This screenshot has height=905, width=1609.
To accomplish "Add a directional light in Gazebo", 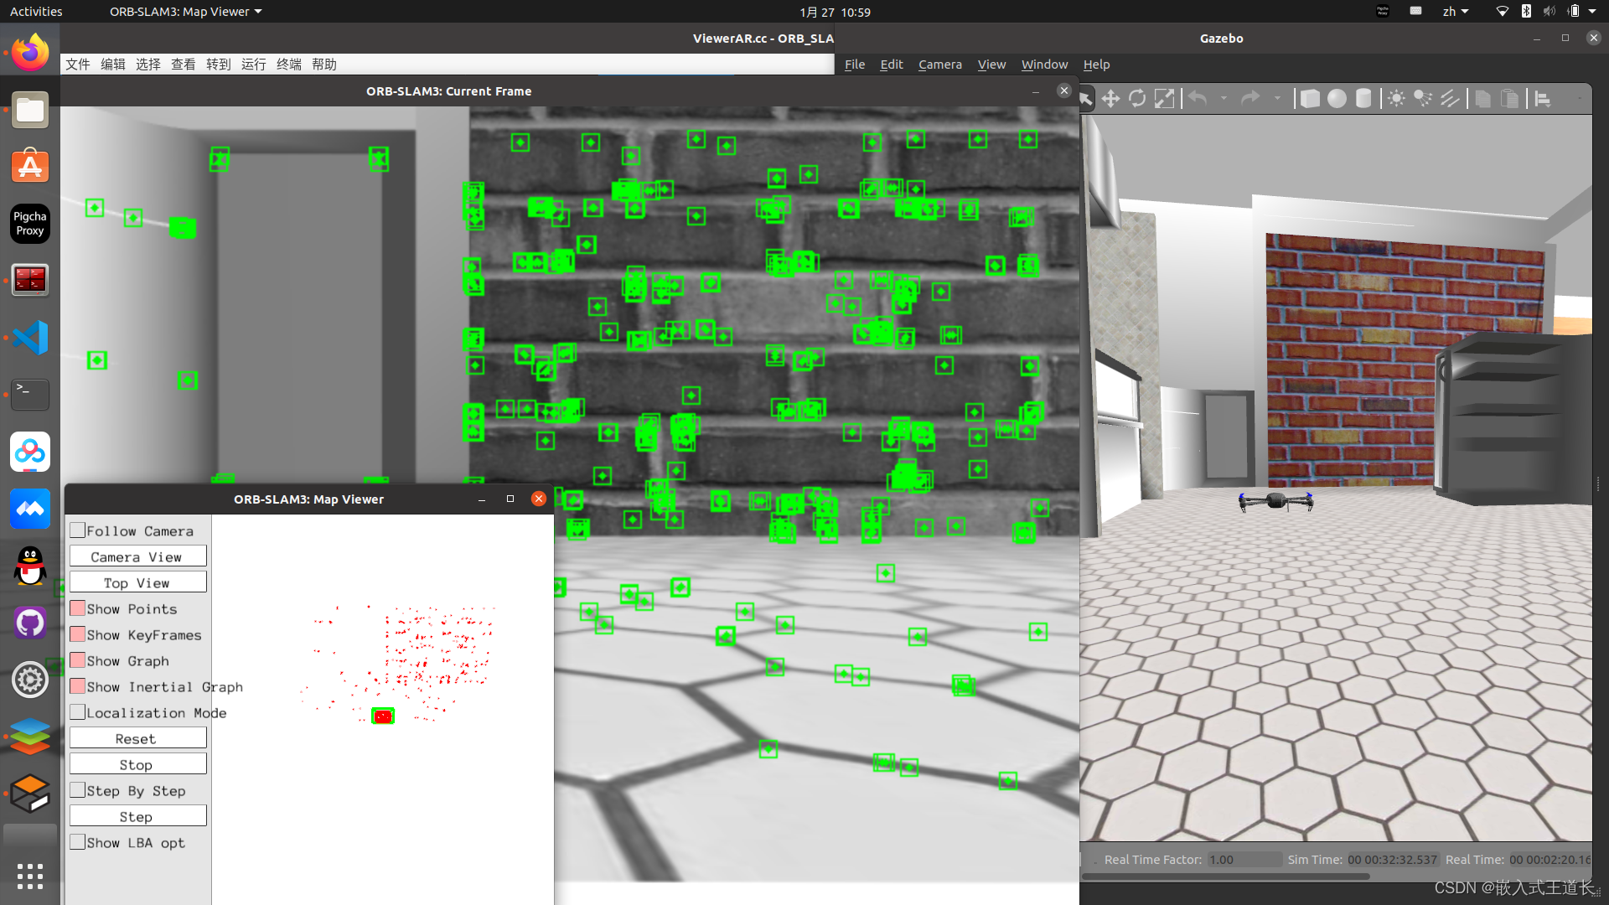I will [1450, 99].
